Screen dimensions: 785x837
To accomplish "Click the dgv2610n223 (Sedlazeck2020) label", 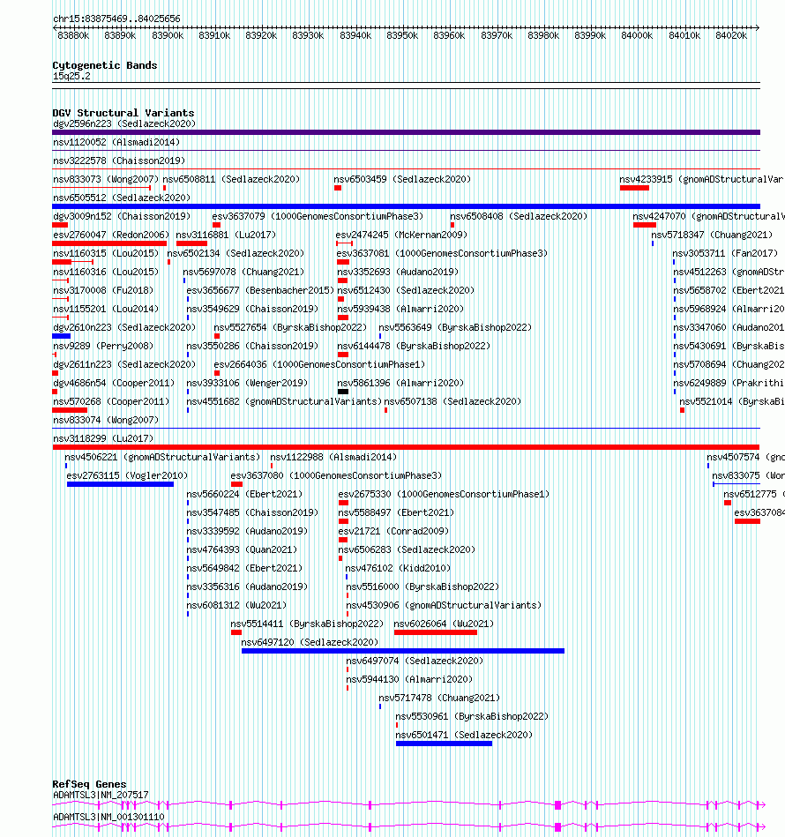I will (124, 328).
